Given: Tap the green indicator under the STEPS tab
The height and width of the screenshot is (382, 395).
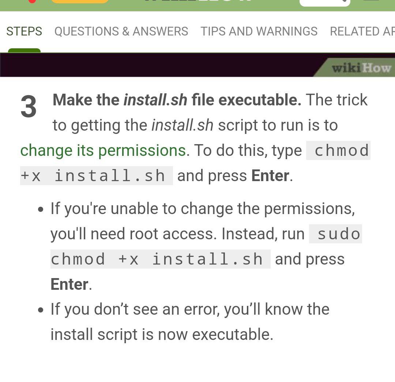Looking at the screenshot, I should coord(24,50).
